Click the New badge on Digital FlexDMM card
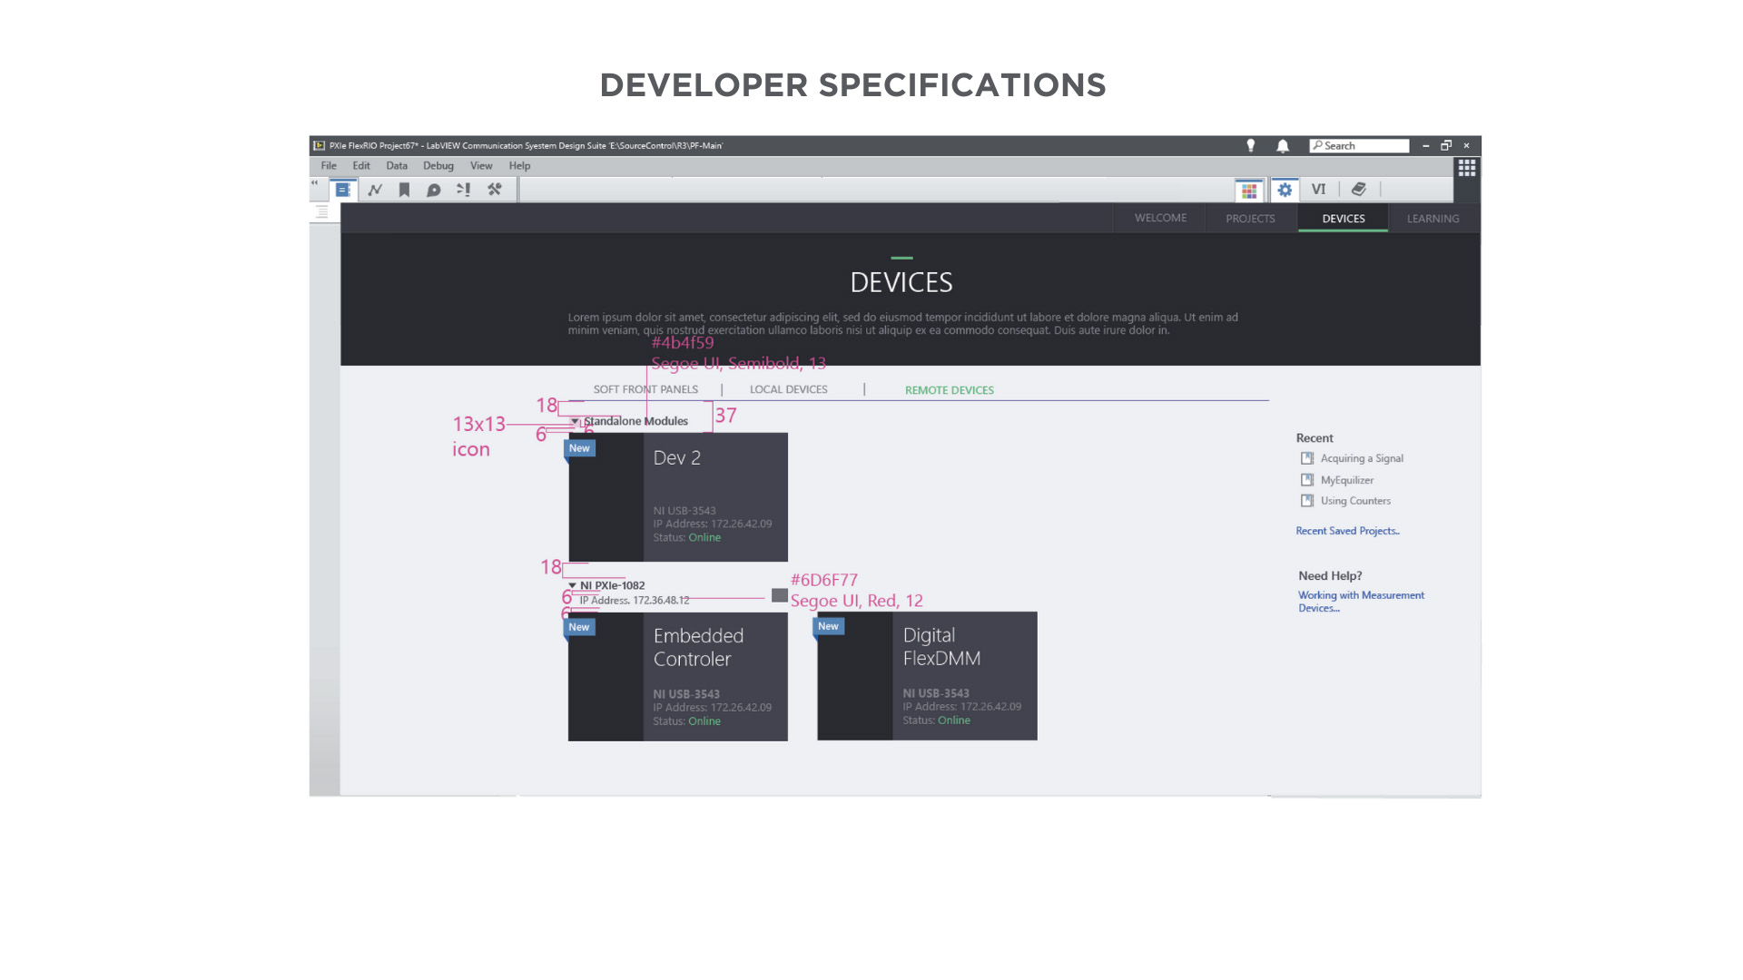Image resolution: width=1743 pixels, height=980 pixels. pos(828,626)
